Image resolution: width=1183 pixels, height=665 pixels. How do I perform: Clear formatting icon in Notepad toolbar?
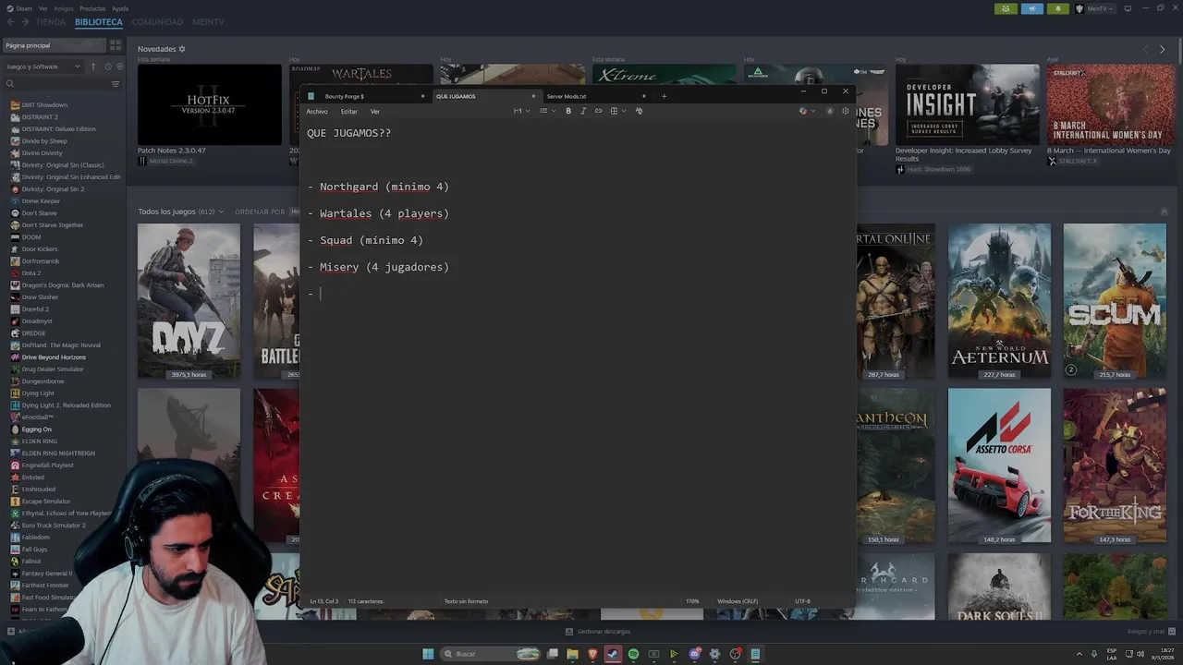(x=639, y=111)
